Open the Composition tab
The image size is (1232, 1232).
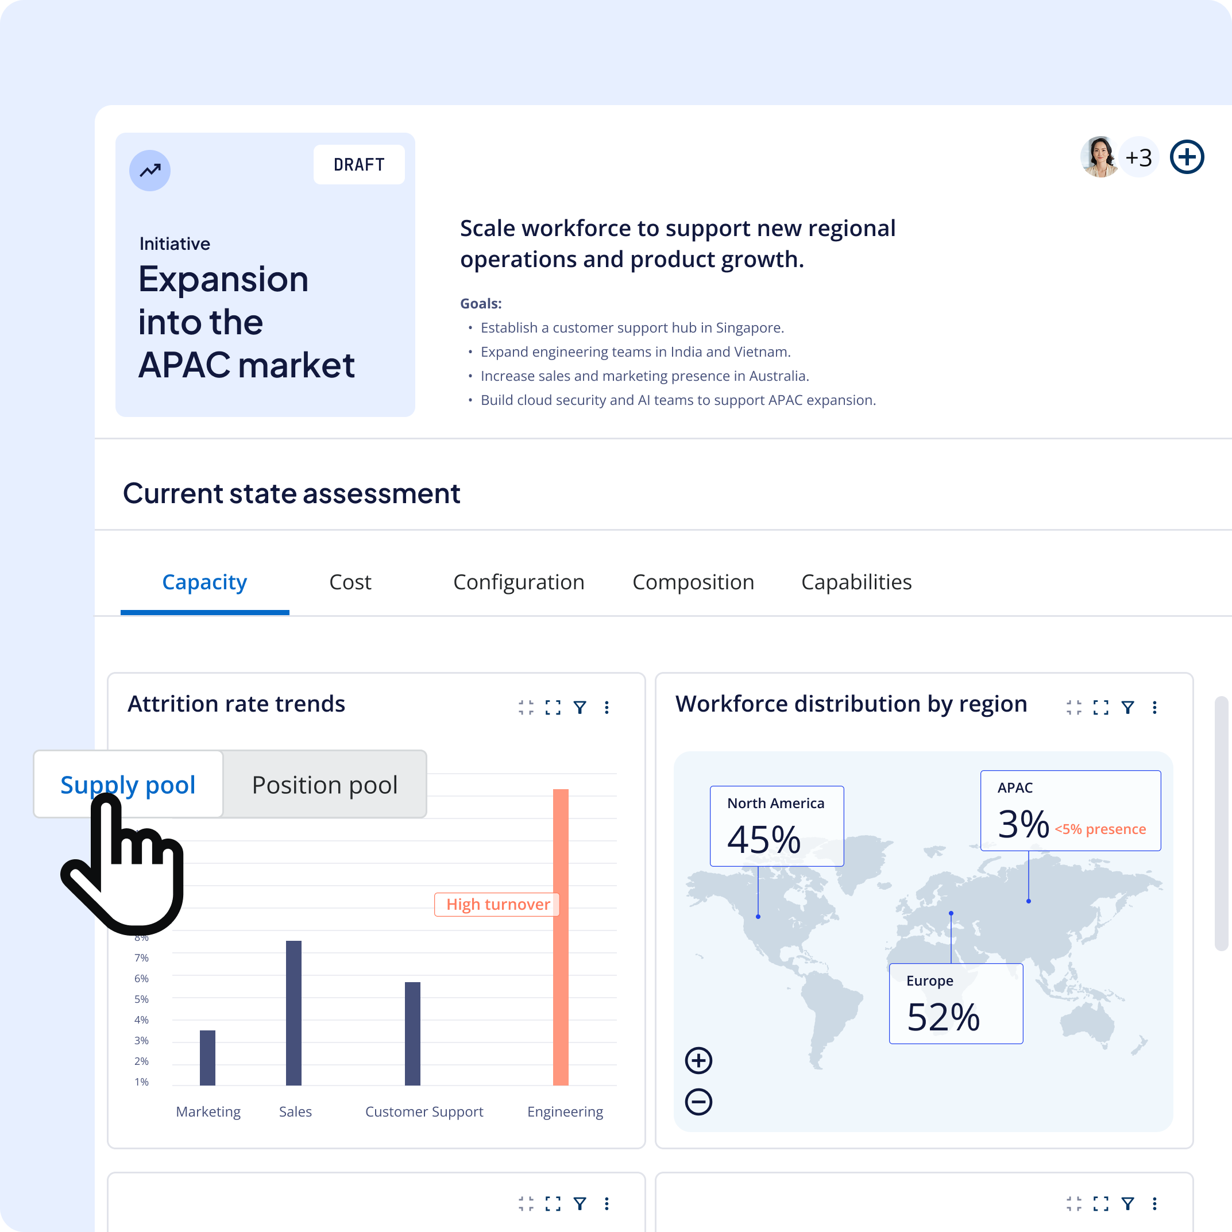tap(693, 582)
